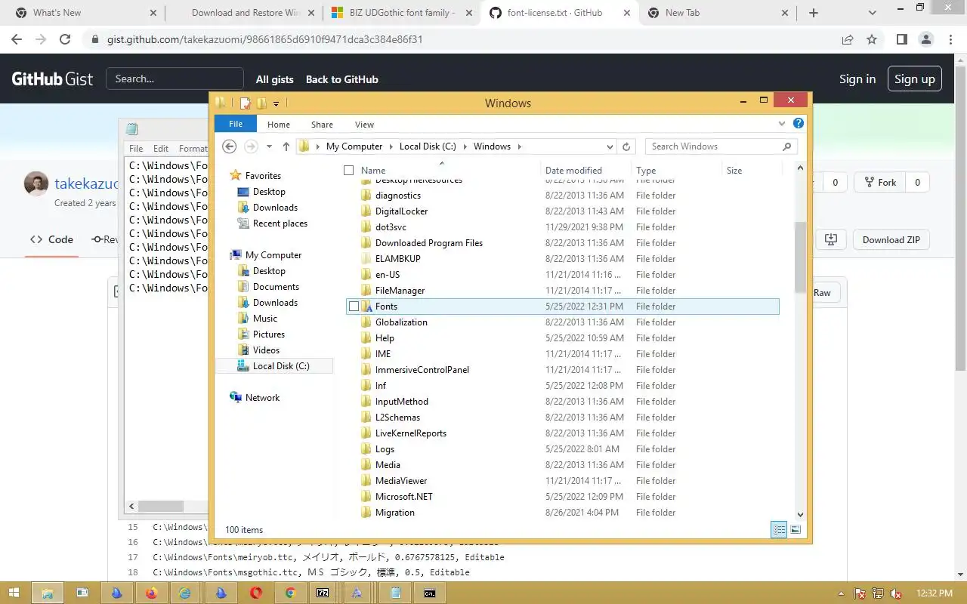
Task: Select Documents under My Computer
Action: 276,287
